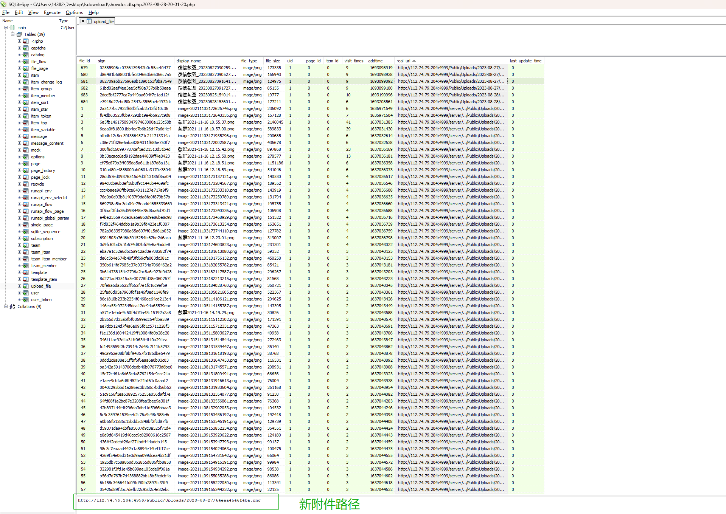Open the Execute menu
This screenshot has height=514, width=726.
[x=52, y=12]
